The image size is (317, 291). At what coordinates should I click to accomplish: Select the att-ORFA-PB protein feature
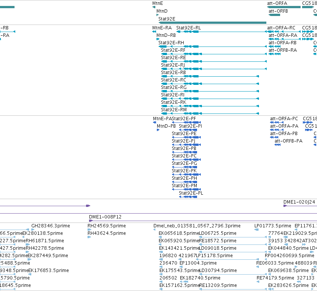click(x=274, y=137)
